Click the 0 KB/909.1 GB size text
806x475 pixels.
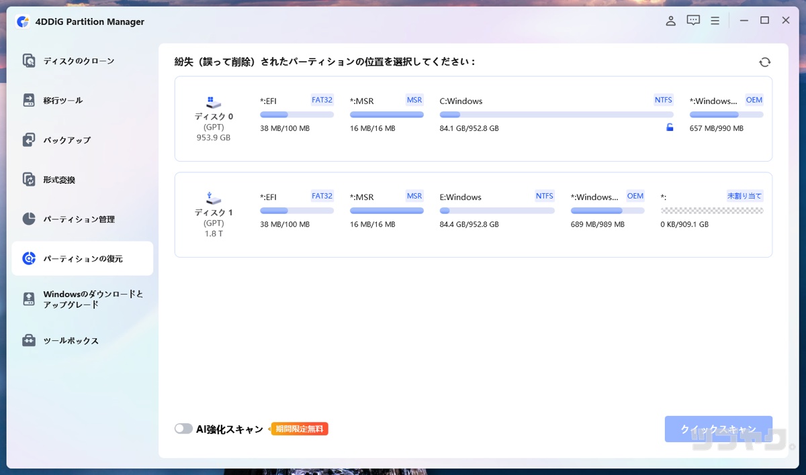click(684, 224)
